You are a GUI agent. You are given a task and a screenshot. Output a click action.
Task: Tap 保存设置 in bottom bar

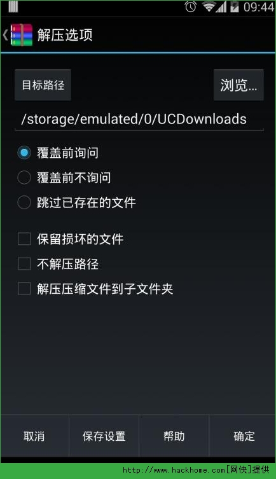coord(104,436)
